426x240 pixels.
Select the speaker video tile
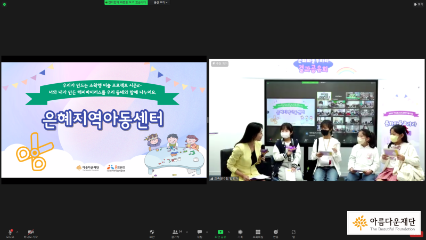[x=317, y=120]
